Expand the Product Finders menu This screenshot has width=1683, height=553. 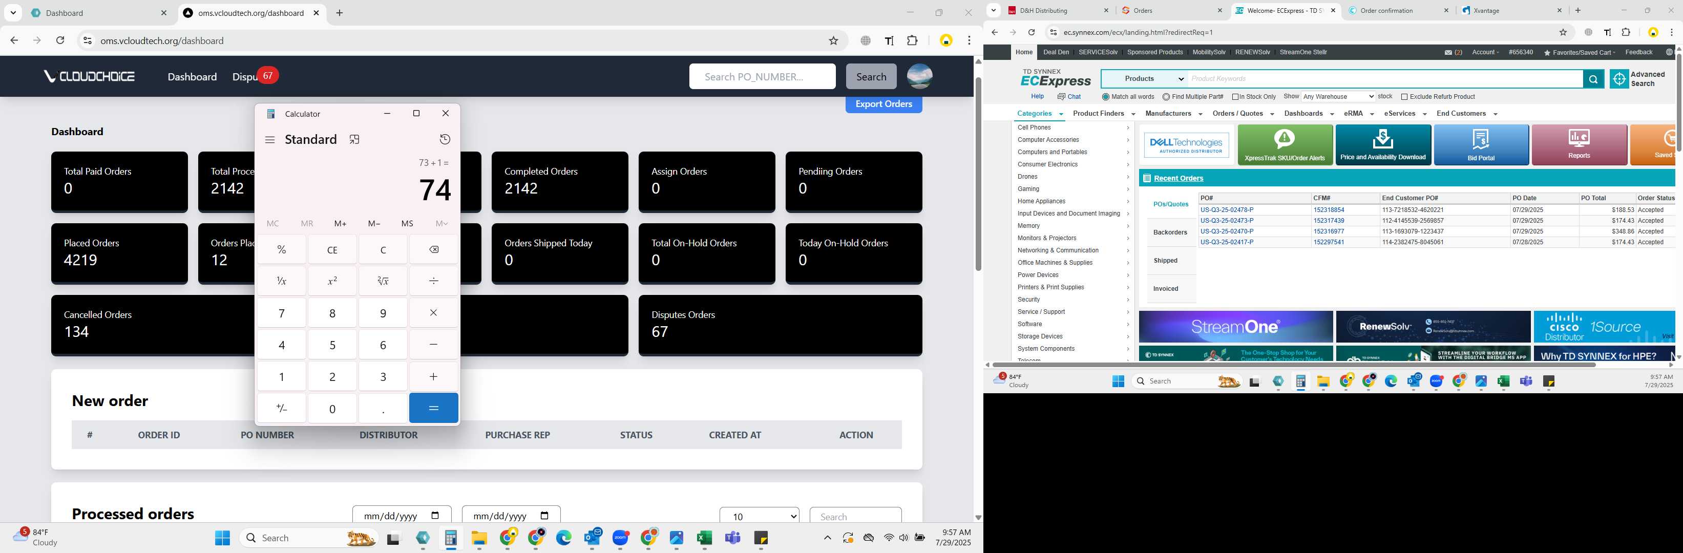(1104, 114)
